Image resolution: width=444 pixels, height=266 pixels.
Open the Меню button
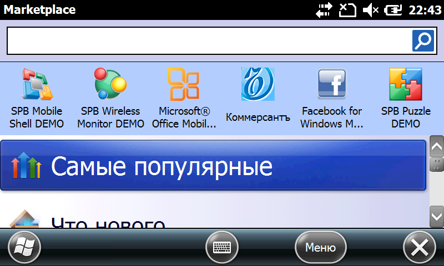point(320,247)
